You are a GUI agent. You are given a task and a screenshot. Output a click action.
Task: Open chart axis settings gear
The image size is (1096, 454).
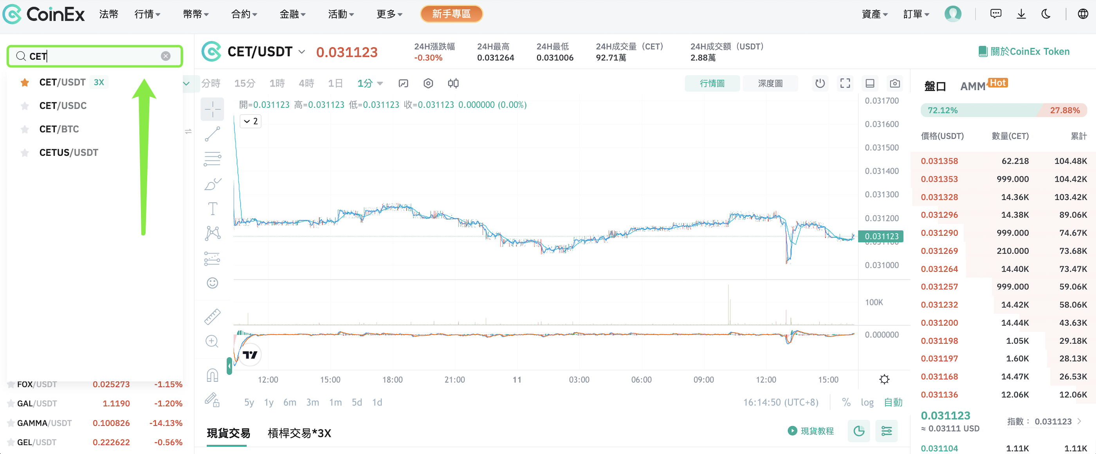coord(884,379)
